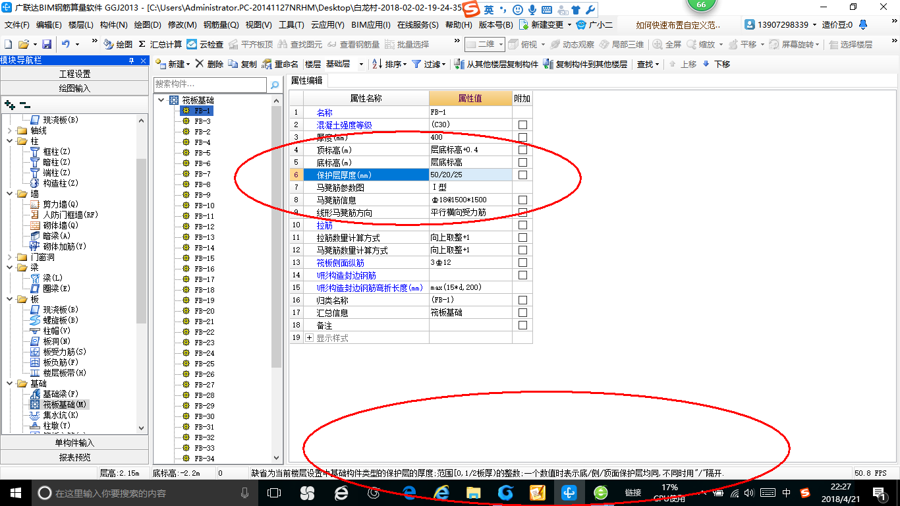Open BIM应用(I) menu
This screenshot has width=900, height=506.
tap(371, 24)
